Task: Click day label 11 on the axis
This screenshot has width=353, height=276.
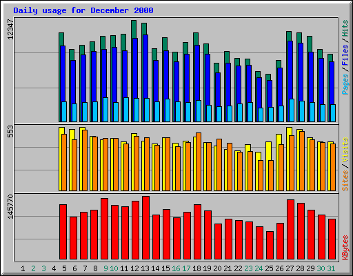Action: [124, 268]
